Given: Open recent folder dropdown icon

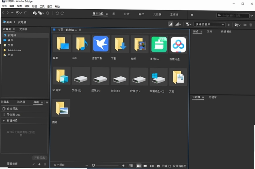Looking at the screenshot, I should click(x=237, y=25).
